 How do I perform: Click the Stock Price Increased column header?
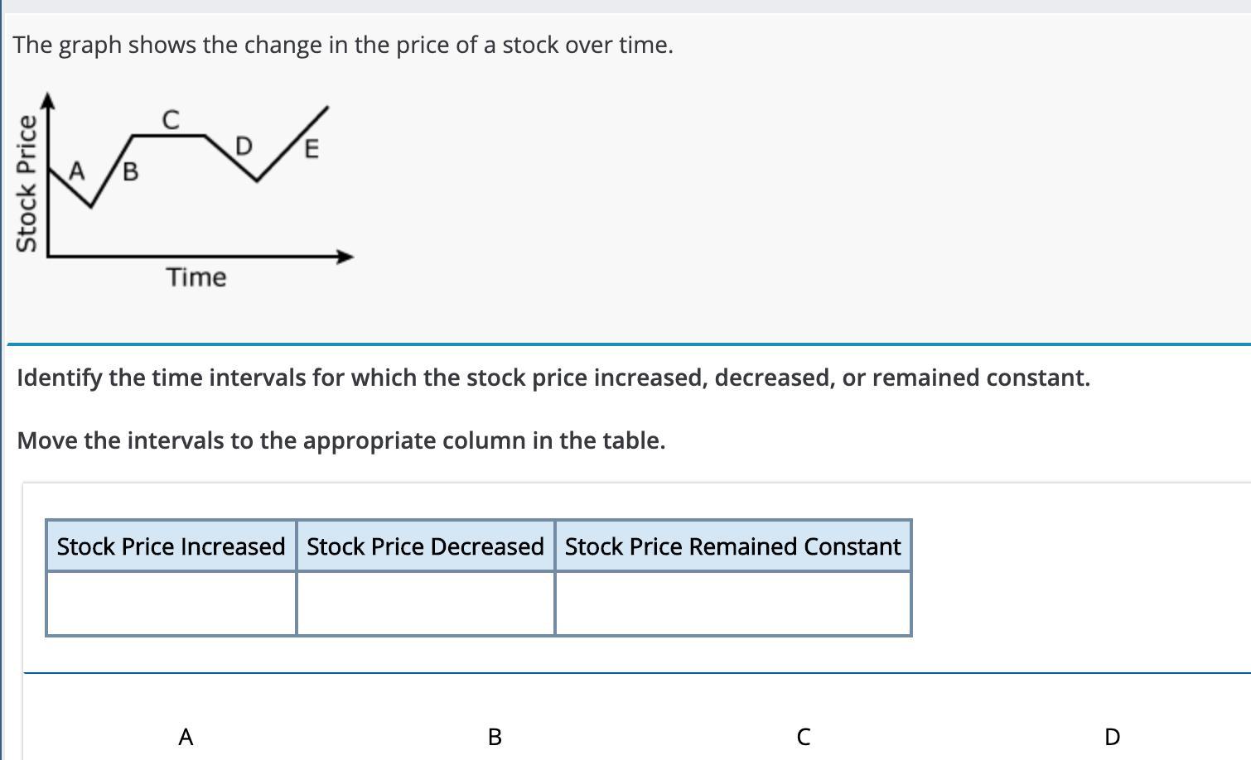[171, 546]
